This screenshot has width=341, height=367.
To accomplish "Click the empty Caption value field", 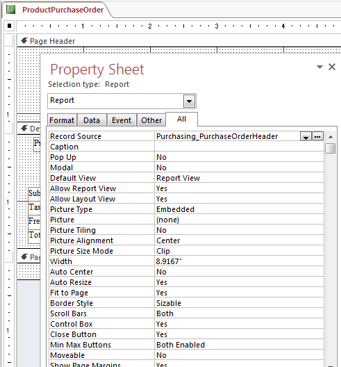I will pos(239,147).
